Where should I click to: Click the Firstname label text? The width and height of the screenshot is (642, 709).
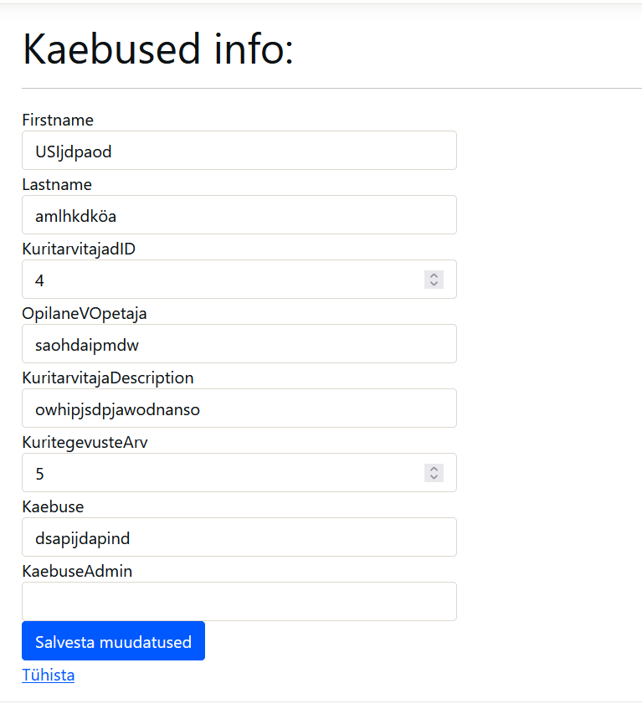point(58,121)
